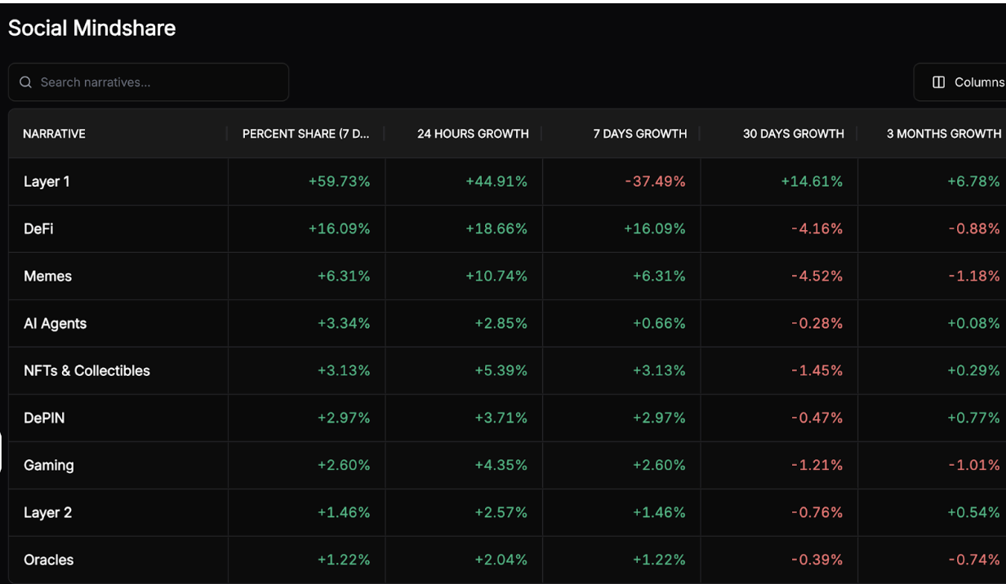This screenshot has height=584, width=1006.
Task: Open the DeFi narrative row
Action: [x=38, y=229]
